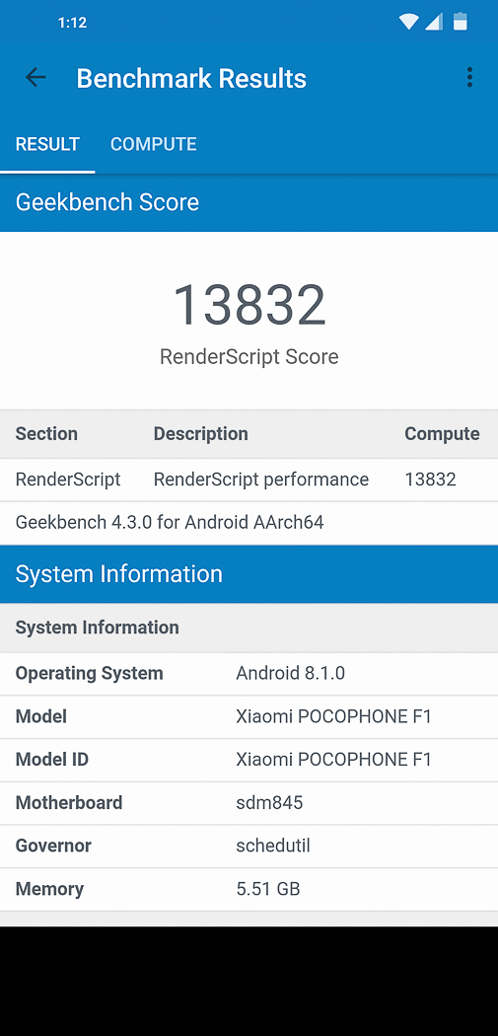
Task: Open the three-dot overflow menu
Action: 469,77
